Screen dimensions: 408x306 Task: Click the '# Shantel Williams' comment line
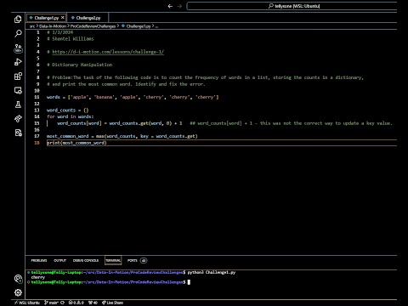tap(71, 39)
